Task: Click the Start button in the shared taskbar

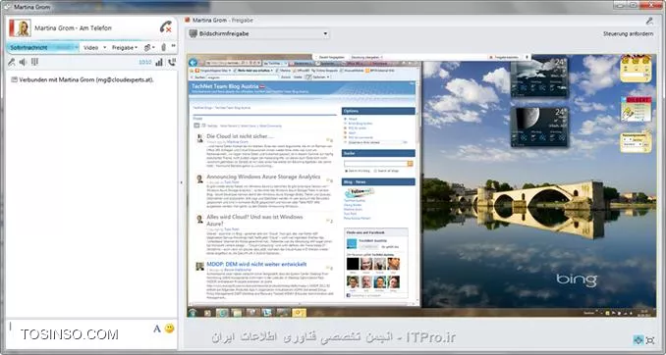Action: coord(194,313)
